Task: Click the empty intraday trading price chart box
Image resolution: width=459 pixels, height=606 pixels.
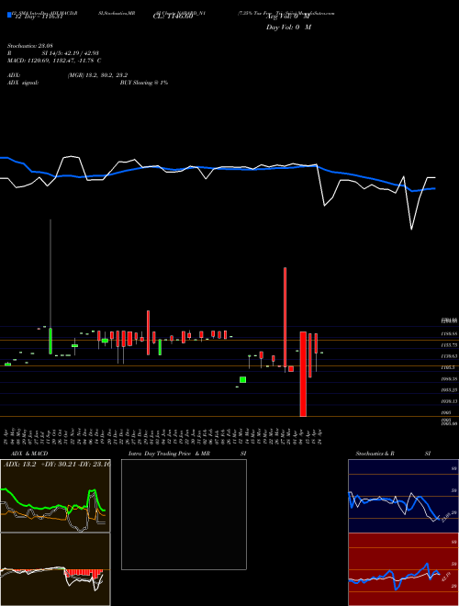Action: 184,514
